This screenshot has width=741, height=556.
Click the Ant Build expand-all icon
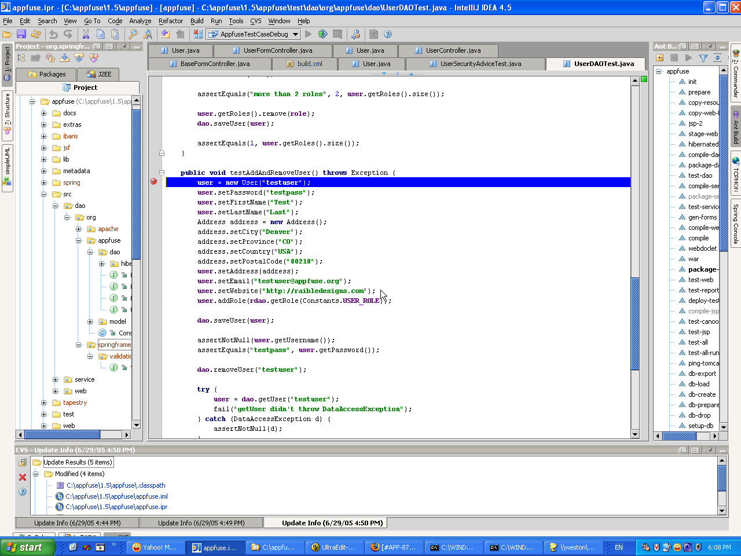[717, 58]
